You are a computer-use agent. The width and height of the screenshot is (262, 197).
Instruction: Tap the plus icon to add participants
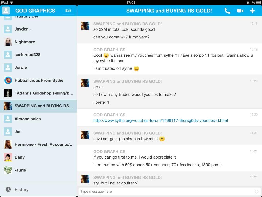pos(252,11)
